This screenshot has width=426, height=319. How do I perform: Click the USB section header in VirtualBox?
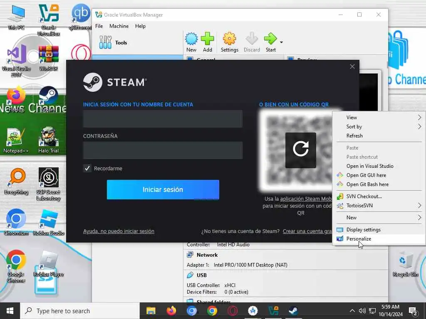pos(201,275)
